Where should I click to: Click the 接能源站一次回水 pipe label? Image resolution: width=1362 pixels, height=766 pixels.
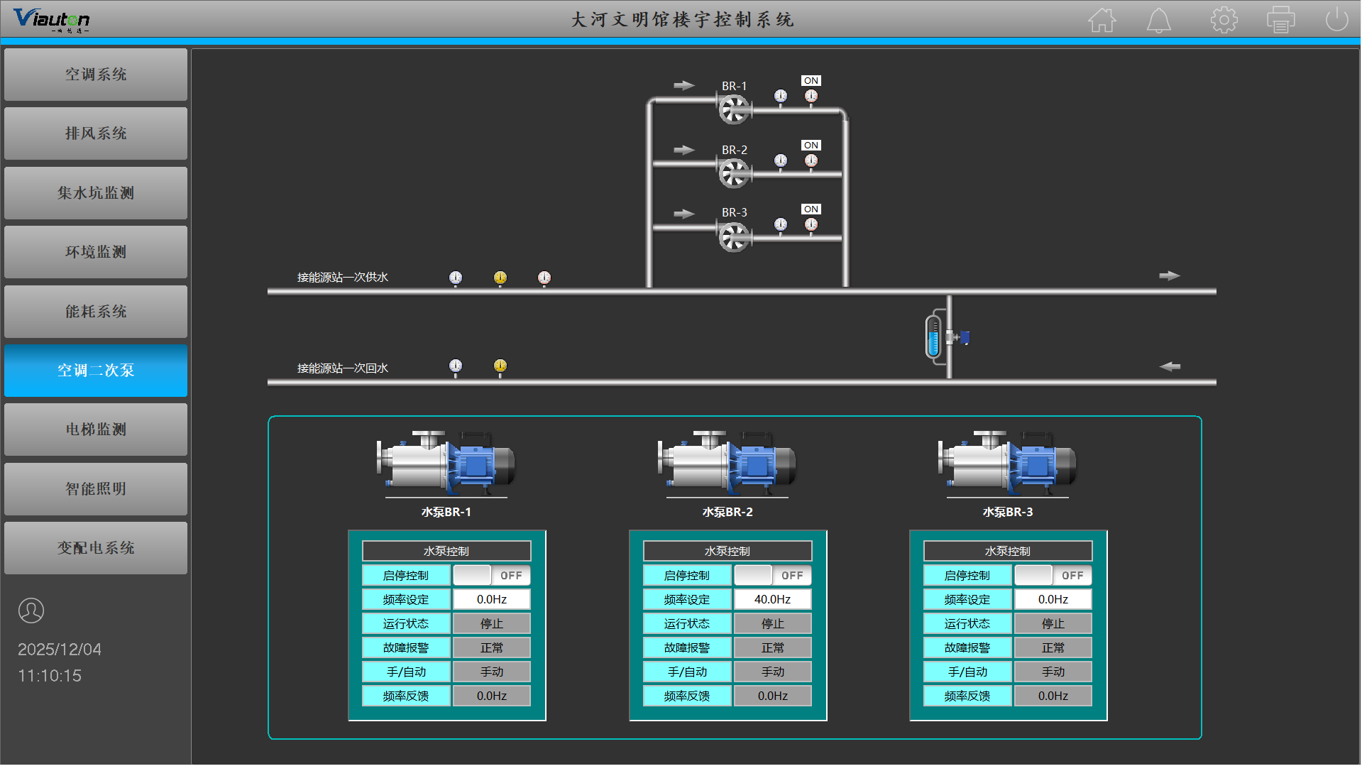click(x=343, y=368)
